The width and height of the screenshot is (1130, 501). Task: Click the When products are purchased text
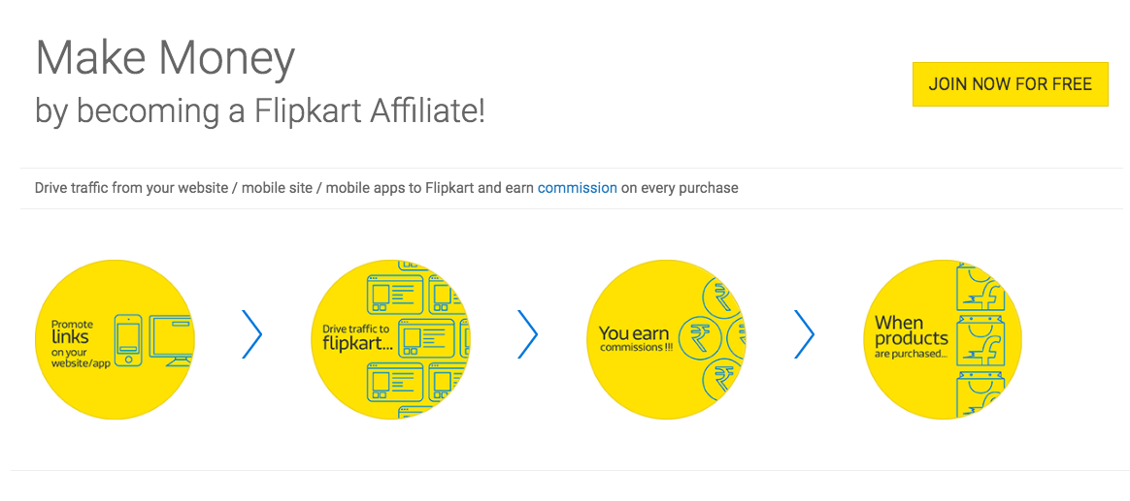pyautogui.click(x=912, y=335)
